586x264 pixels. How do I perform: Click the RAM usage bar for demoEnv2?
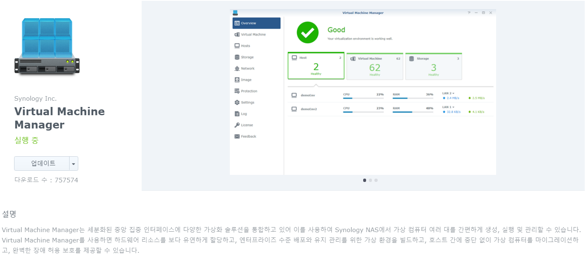click(413, 112)
